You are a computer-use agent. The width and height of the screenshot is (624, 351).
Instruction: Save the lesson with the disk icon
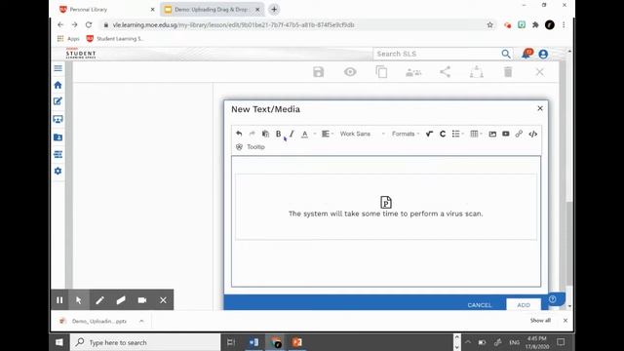pos(319,72)
